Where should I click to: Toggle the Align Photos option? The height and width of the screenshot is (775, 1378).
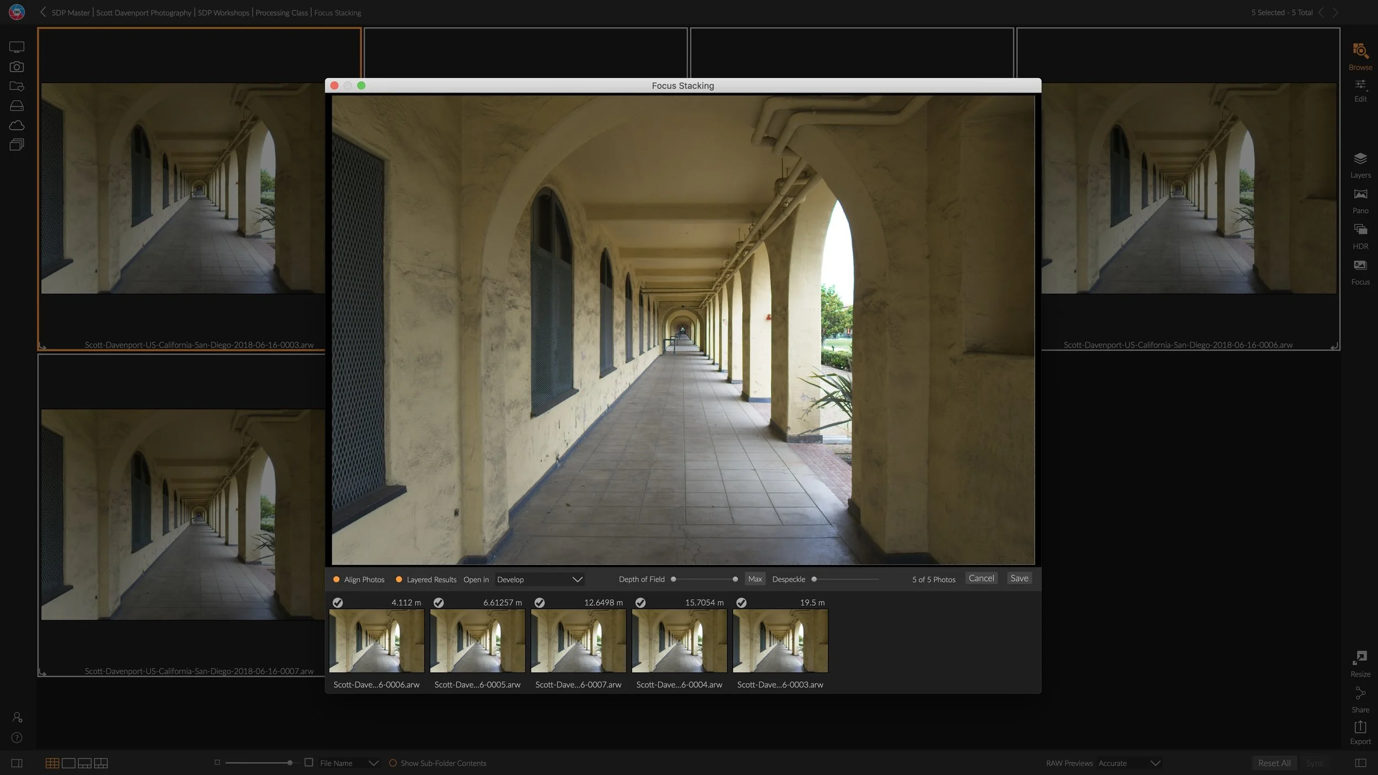[336, 579]
